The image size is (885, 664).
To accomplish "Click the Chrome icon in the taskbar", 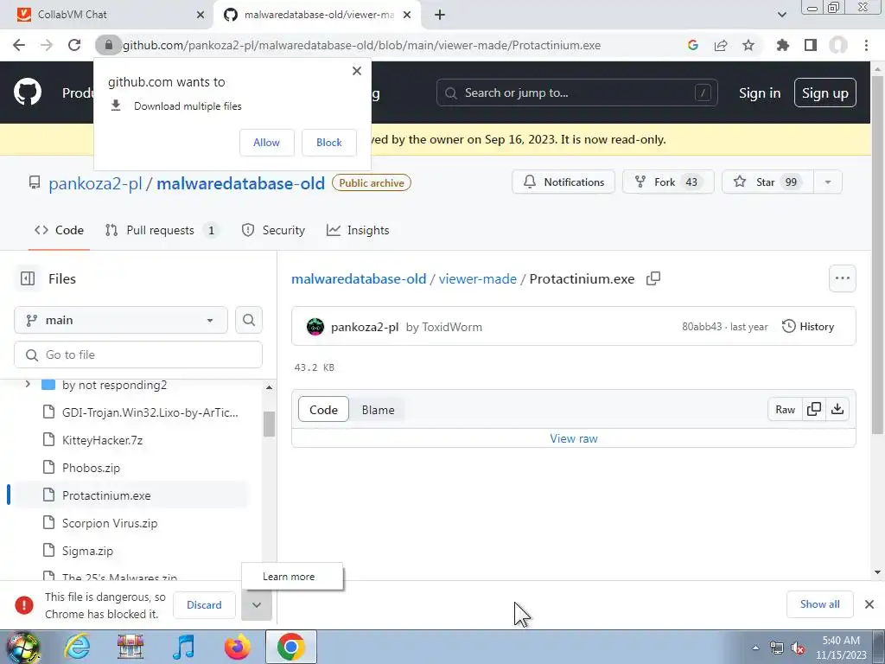I will pyautogui.click(x=291, y=647).
